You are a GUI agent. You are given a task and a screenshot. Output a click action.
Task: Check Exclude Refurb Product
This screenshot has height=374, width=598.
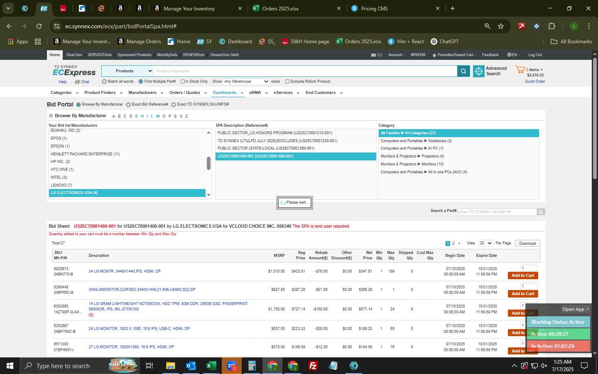tap(287, 81)
